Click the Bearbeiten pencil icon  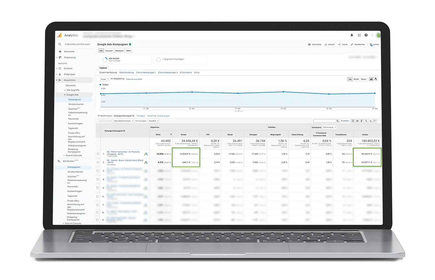tap(352, 45)
